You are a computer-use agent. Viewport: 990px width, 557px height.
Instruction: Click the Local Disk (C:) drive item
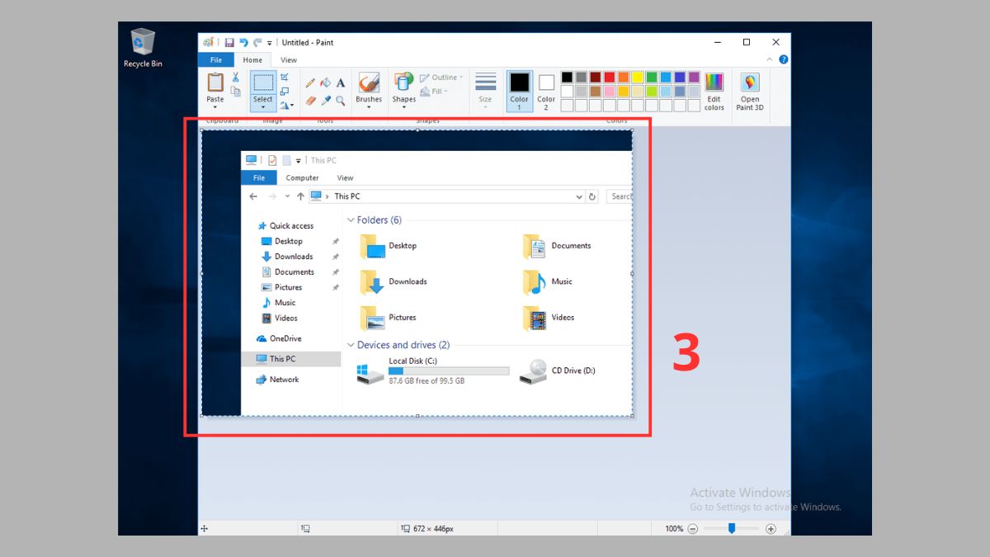433,371
